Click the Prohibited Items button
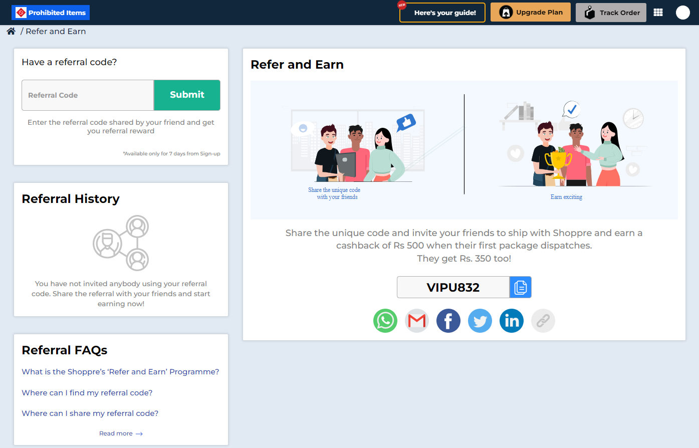699x448 pixels. click(51, 13)
